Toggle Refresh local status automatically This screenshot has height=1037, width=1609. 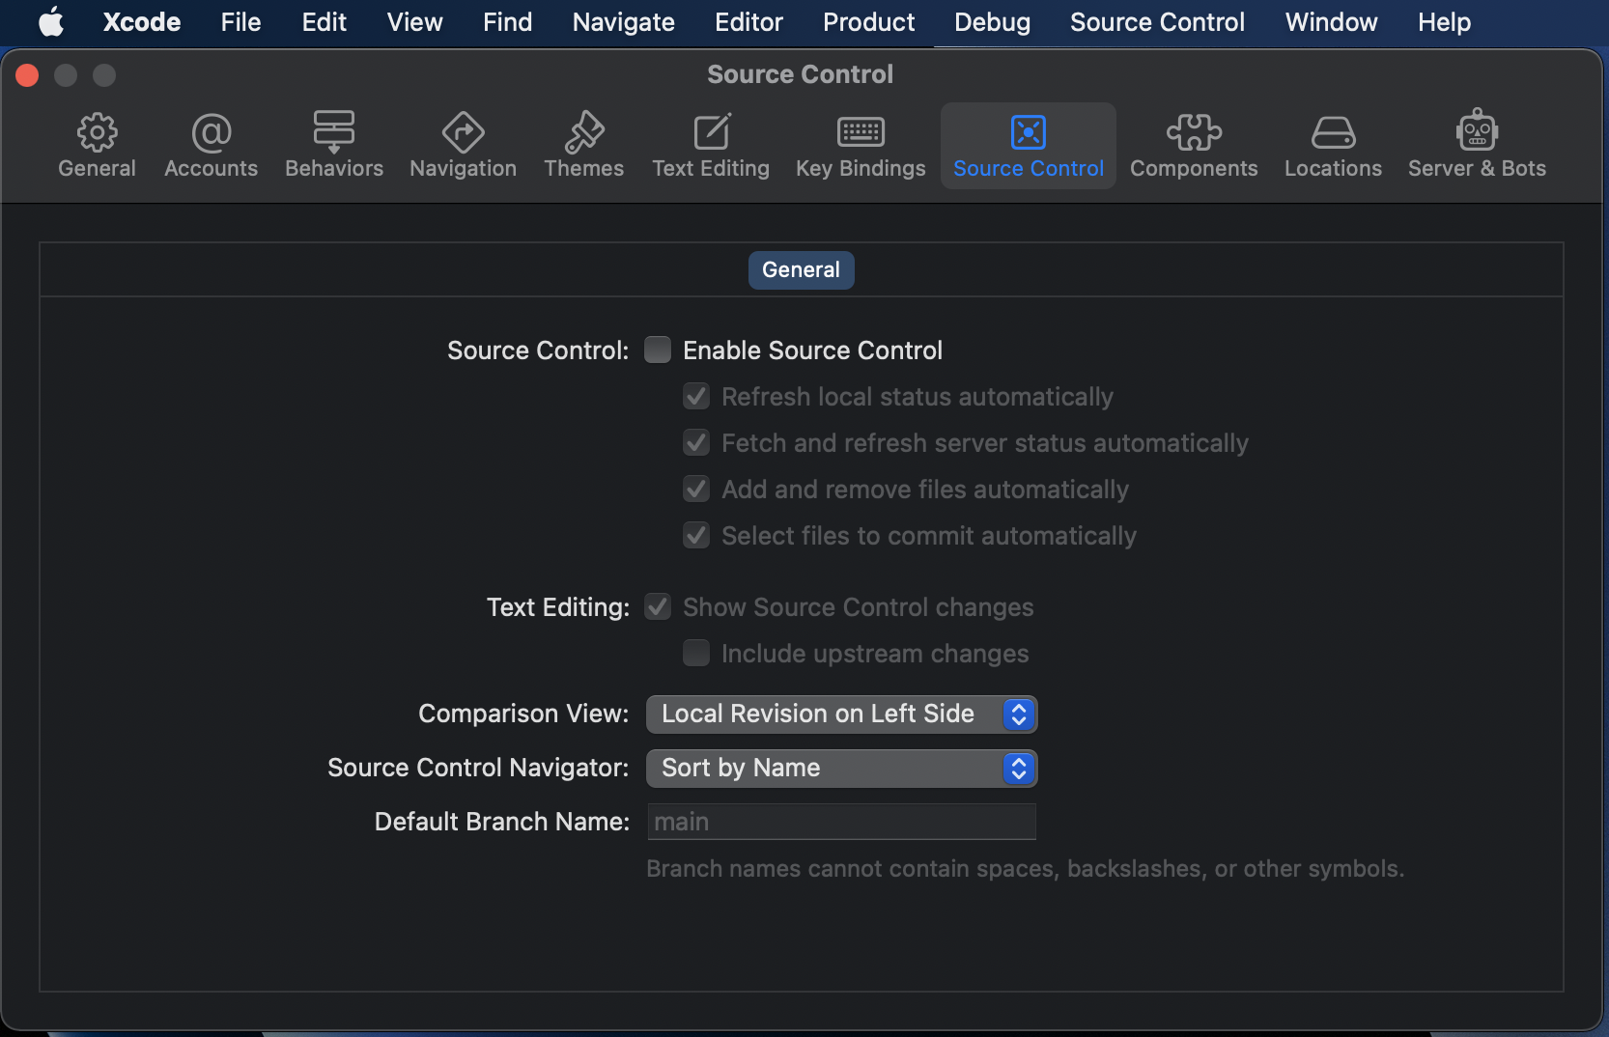(x=696, y=396)
